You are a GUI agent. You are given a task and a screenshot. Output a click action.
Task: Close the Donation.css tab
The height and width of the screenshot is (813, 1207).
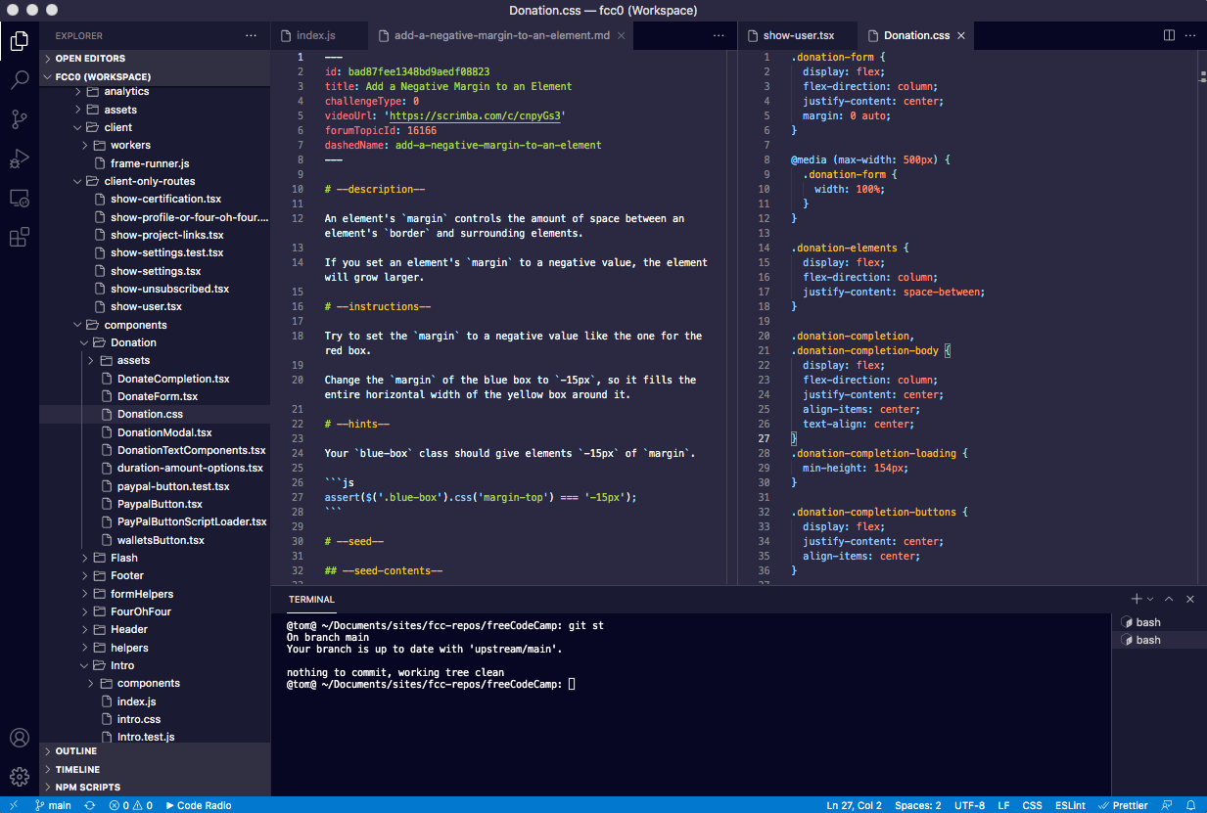coord(960,35)
